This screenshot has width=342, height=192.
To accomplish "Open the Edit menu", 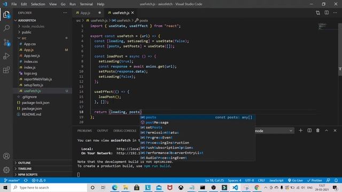I will (24, 4).
